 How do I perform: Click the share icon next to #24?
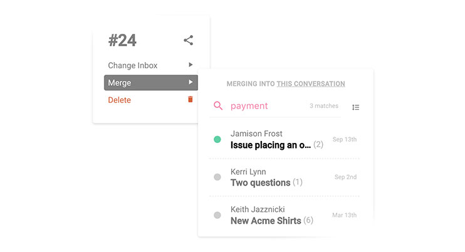pyautogui.click(x=188, y=40)
